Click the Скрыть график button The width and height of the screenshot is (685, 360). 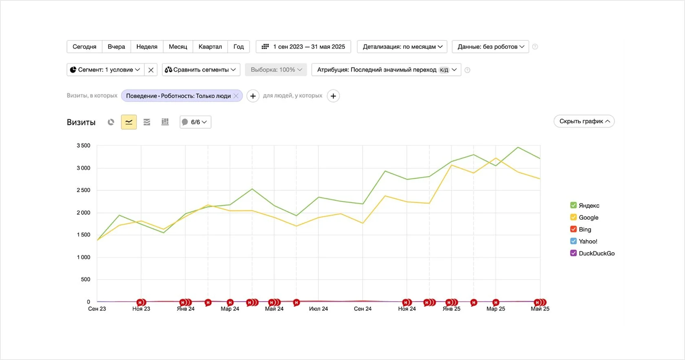[584, 121]
